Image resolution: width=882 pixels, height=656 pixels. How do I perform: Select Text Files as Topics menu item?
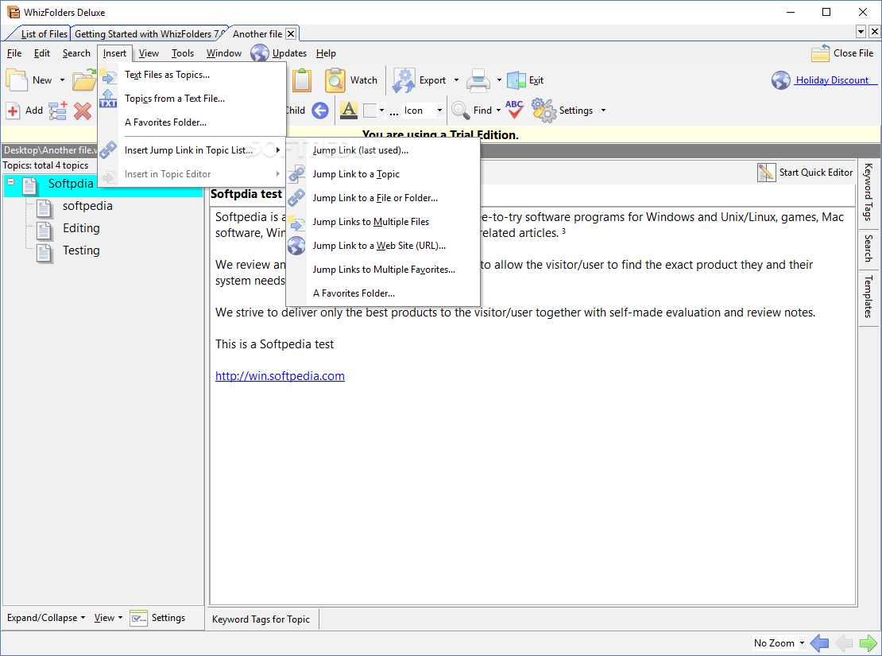click(x=191, y=74)
